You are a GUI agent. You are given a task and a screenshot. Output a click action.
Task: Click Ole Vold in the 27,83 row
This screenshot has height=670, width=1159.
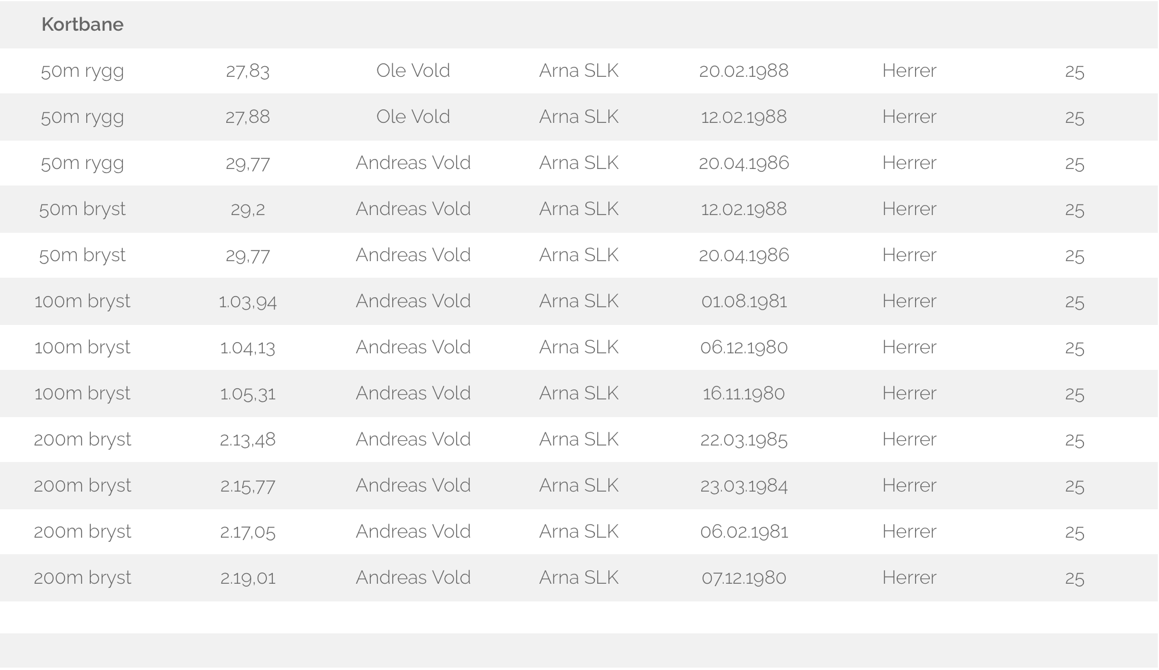click(x=413, y=71)
